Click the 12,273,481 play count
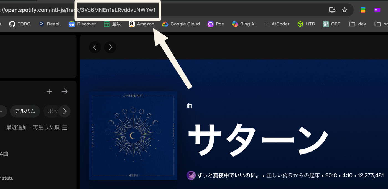388x189 pixels. 371,175
